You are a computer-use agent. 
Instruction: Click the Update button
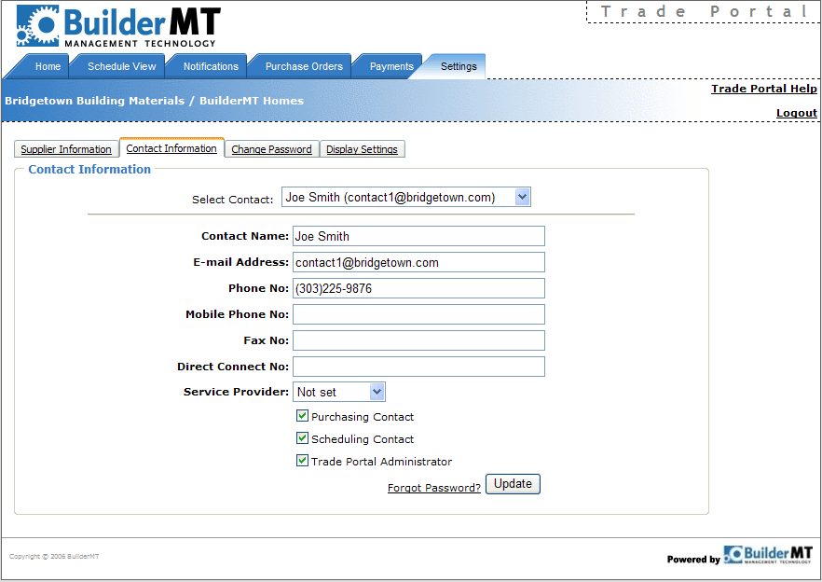[513, 484]
